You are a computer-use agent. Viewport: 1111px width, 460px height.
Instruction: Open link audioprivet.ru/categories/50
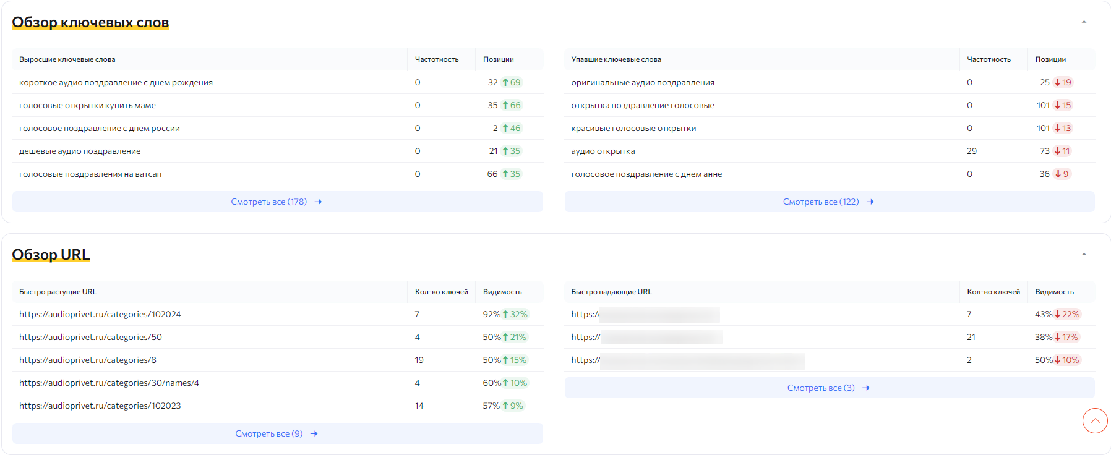coord(90,337)
